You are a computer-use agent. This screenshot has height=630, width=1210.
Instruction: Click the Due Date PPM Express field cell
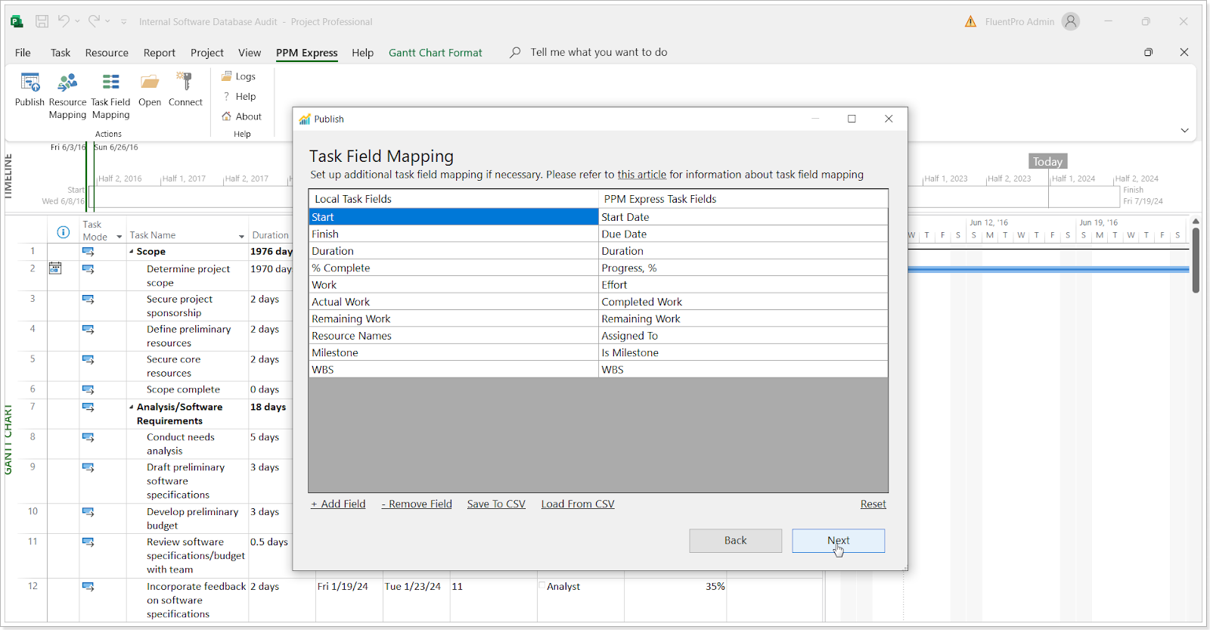pos(743,234)
